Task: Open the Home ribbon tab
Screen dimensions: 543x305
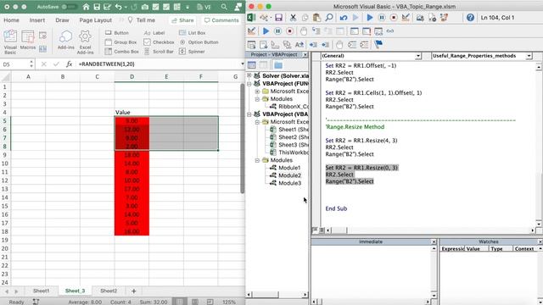Action: point(11,20)
